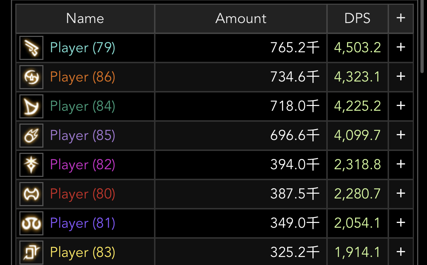This screenshot has width=427, height=265.
Task: Click the job icon beside Player (80)
Action: pyautogui.click(x=31, y=194)
